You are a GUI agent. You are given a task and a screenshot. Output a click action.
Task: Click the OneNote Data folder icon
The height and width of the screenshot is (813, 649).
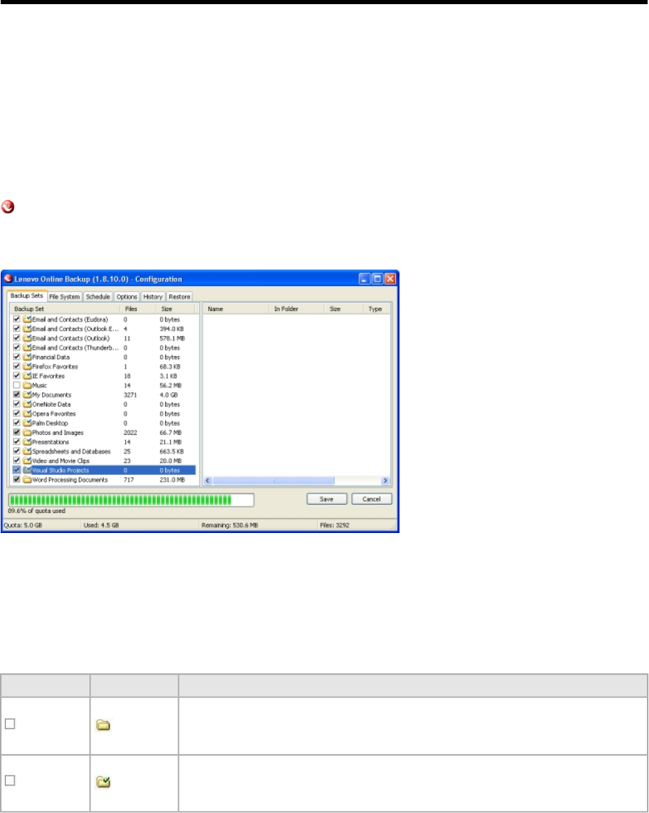coord(27,404)
